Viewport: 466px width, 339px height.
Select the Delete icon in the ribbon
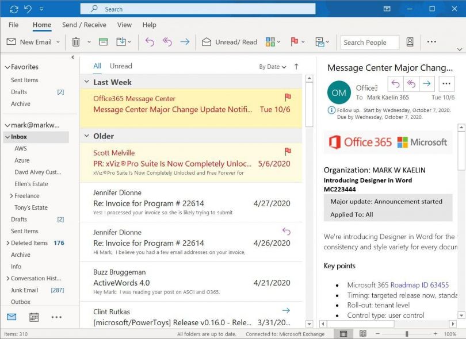[x=75, y=42]
